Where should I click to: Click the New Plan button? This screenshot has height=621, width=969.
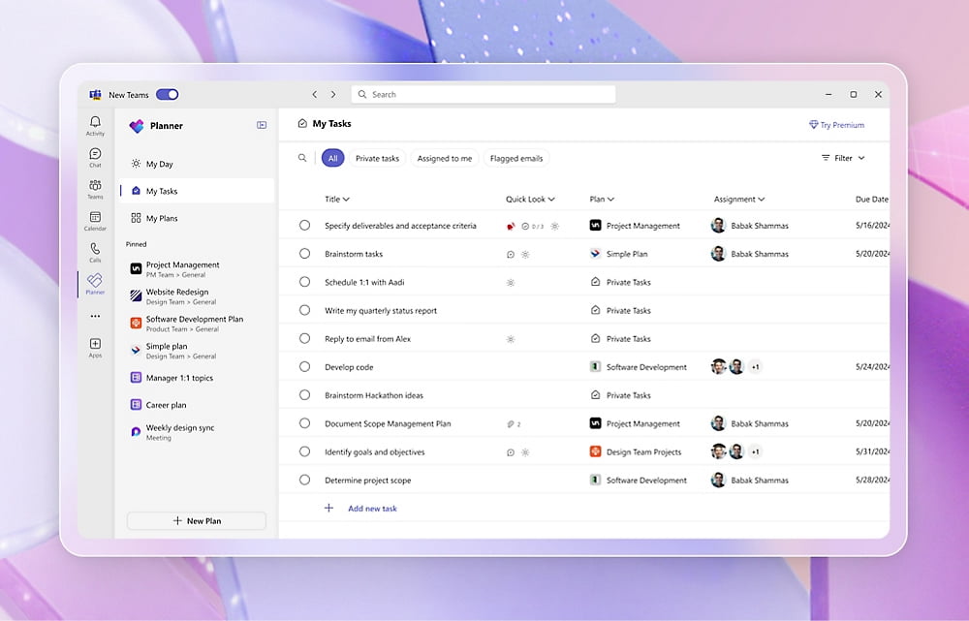tap(197, 521)
